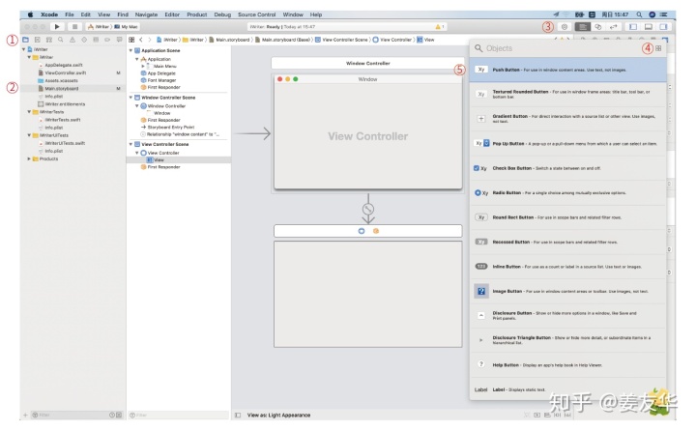Viewport: 696px width, 431px height.
Task: Click the First Responder icon in canvas scene dock
Action: [376, 231]
